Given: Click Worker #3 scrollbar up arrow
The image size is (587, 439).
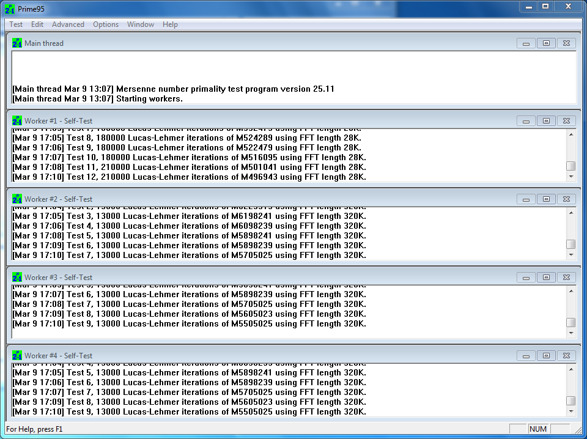Looking at the screenshot, I should pos(571,291).
